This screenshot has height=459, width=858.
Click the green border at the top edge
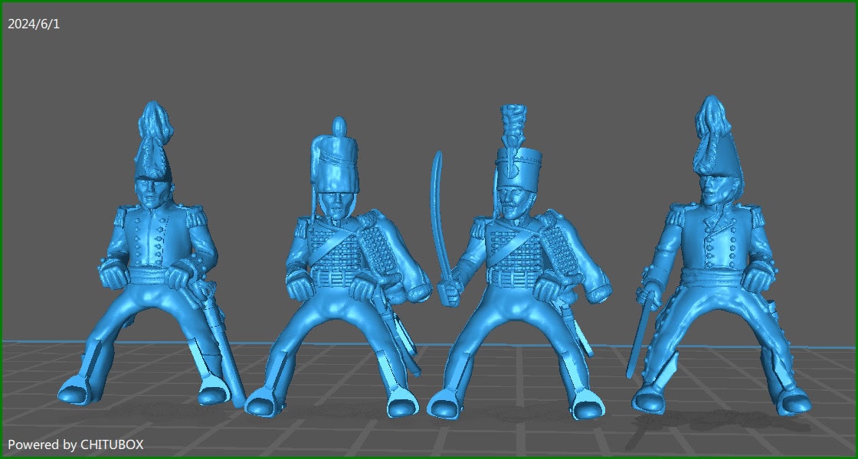(429, 2)
